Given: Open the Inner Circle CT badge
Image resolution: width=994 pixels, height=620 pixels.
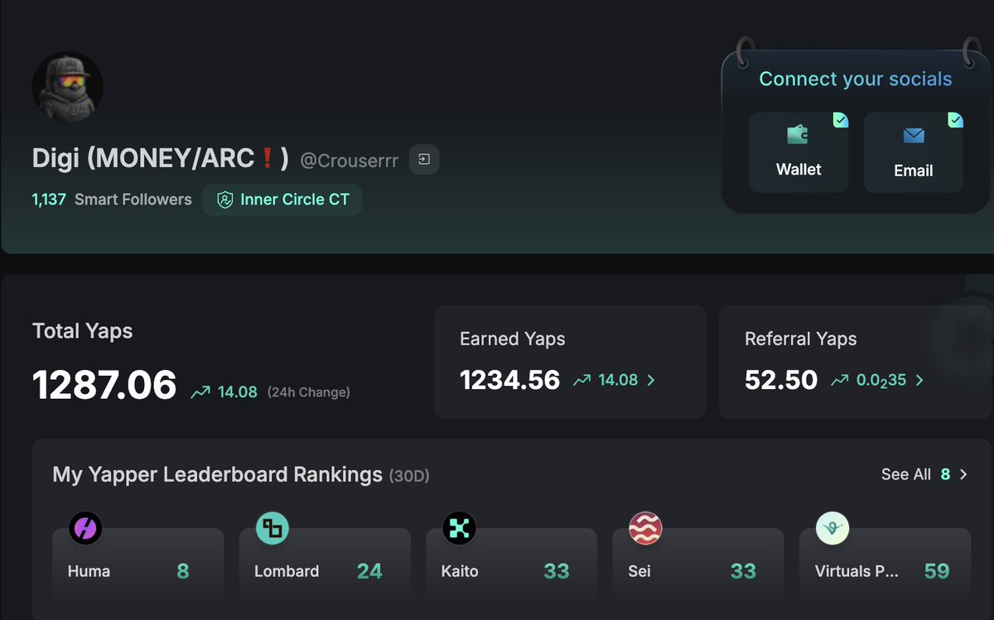Looking at the screenshot, I should pos(282,199).
